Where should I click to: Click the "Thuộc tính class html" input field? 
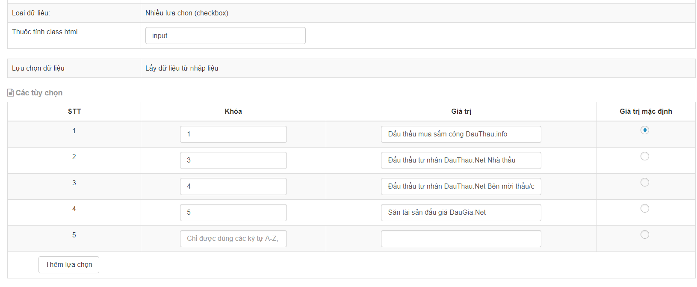point(225,36)
